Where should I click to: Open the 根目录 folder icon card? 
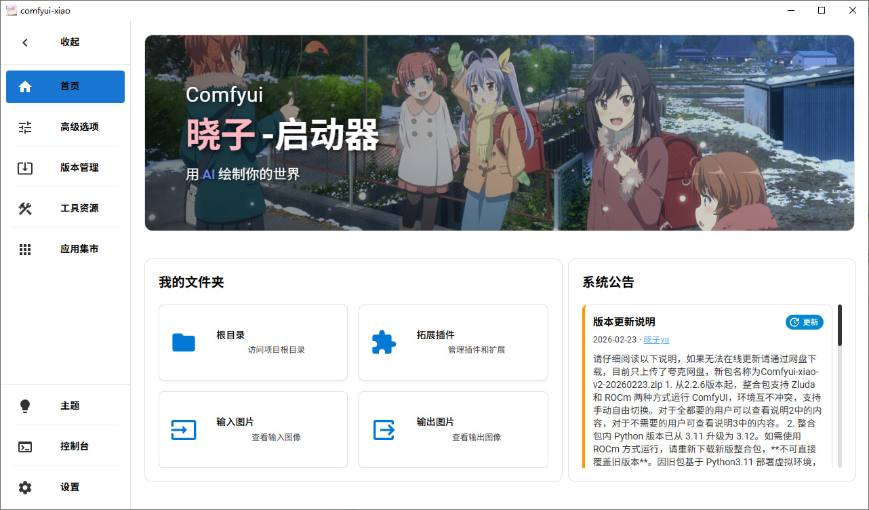coord(253,342)
